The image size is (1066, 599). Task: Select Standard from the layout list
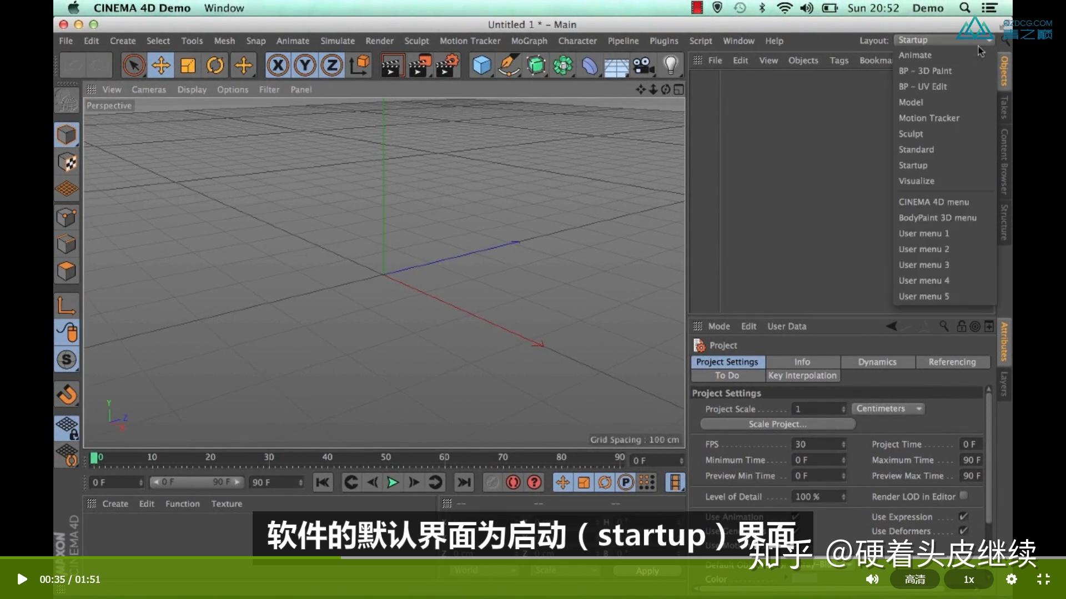pyautogui.click(x=916, y=150)
